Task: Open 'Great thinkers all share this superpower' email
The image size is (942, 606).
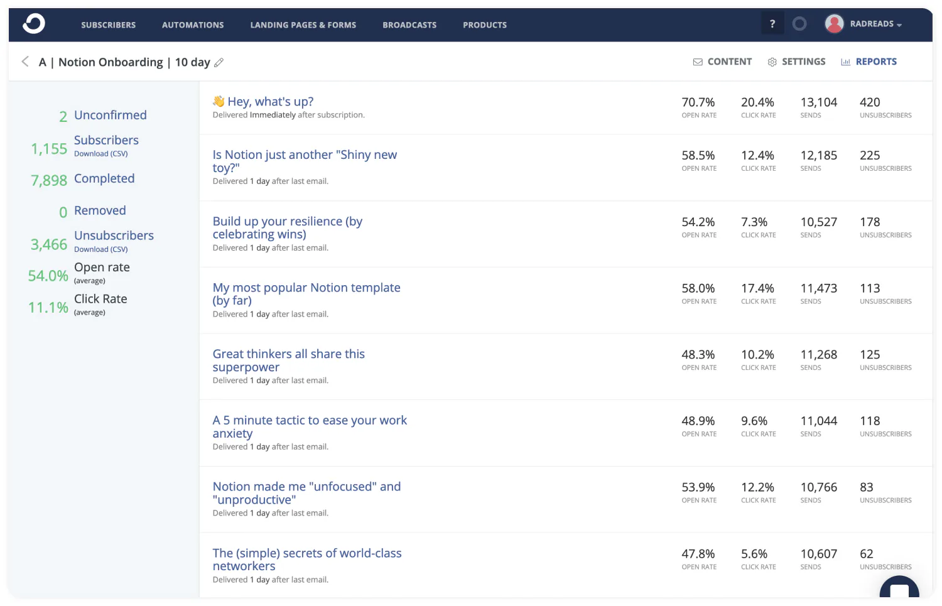Action: click(288, 360)
